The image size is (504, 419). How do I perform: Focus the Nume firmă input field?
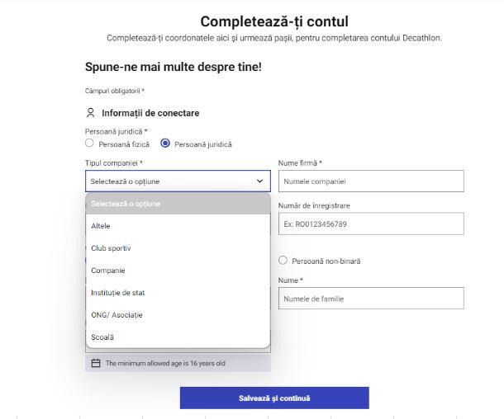point(371,181)
